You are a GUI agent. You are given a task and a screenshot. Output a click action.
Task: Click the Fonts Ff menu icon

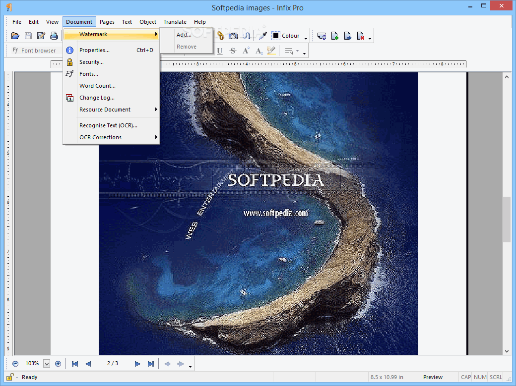click(69, 74)
